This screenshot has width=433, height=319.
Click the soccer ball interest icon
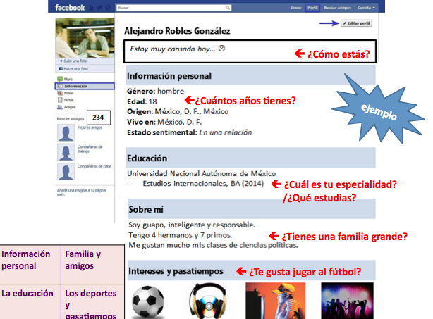(148, 302)
